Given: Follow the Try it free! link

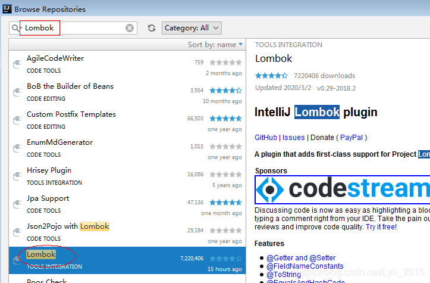Looking at the screenshot, I should 381,227.
